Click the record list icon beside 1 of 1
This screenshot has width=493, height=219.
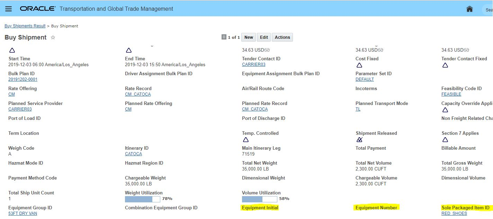(224, 37)
